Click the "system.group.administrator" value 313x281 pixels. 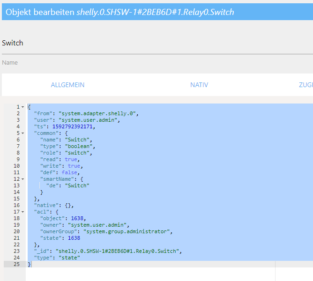tap(127, 231)
